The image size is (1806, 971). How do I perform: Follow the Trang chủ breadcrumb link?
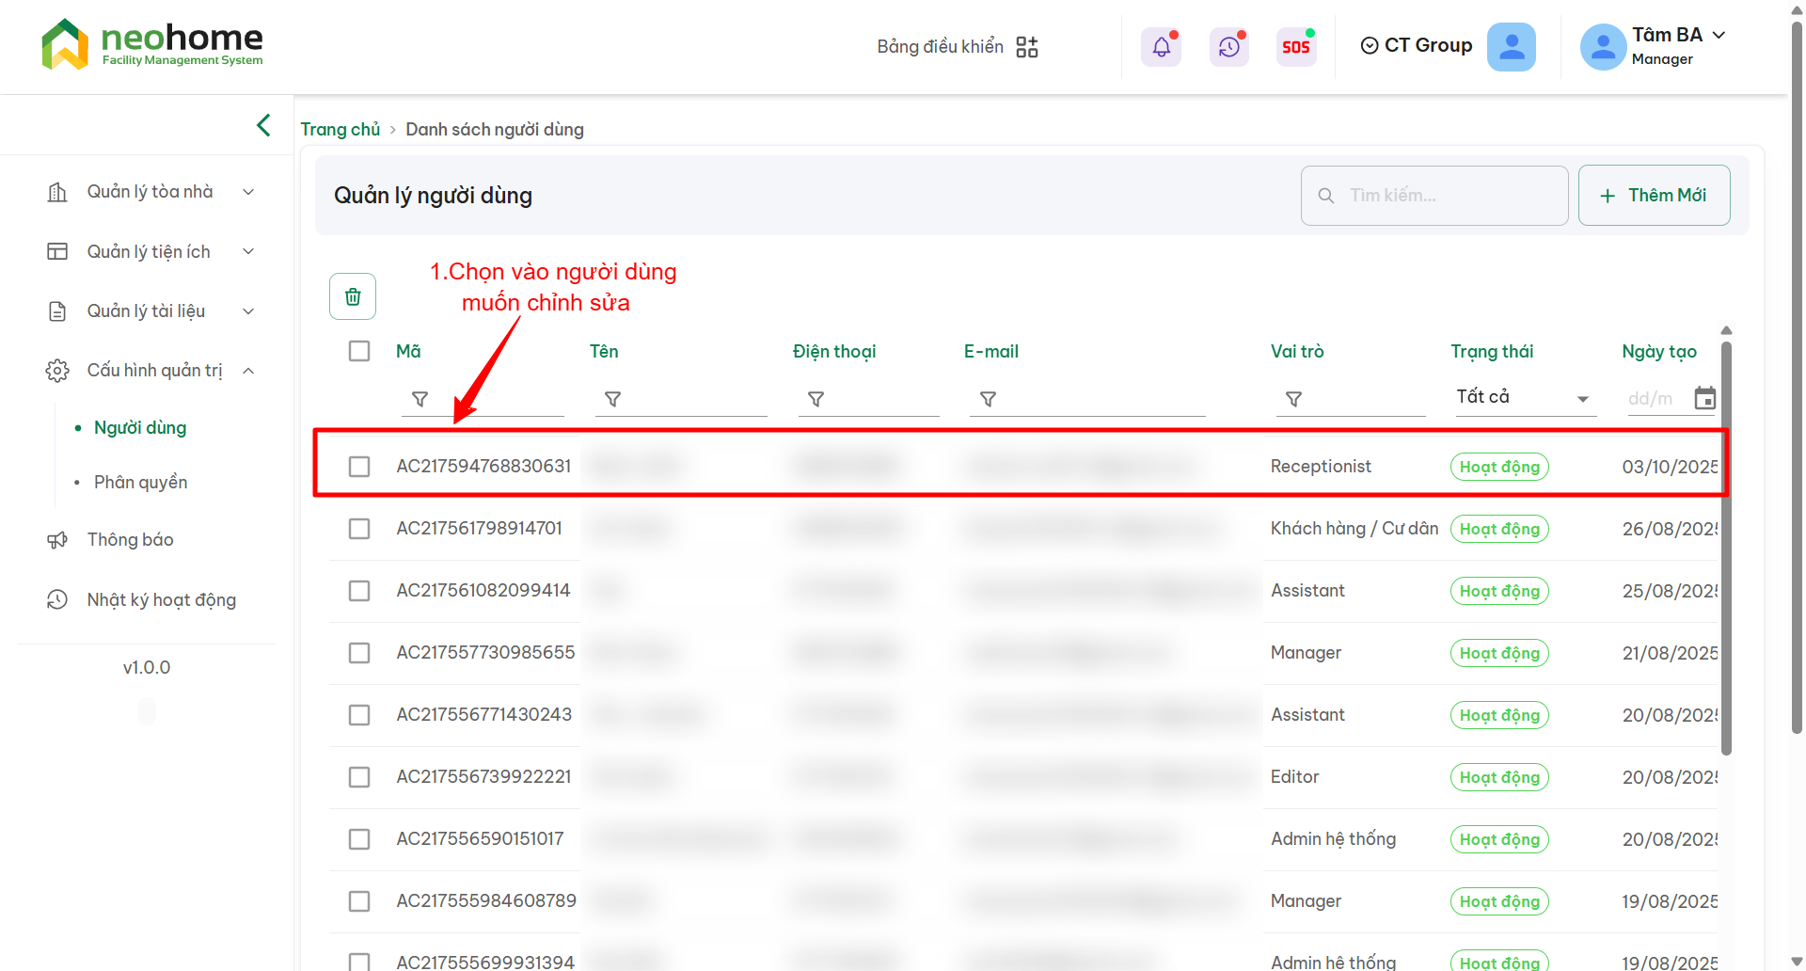(340, 130)
